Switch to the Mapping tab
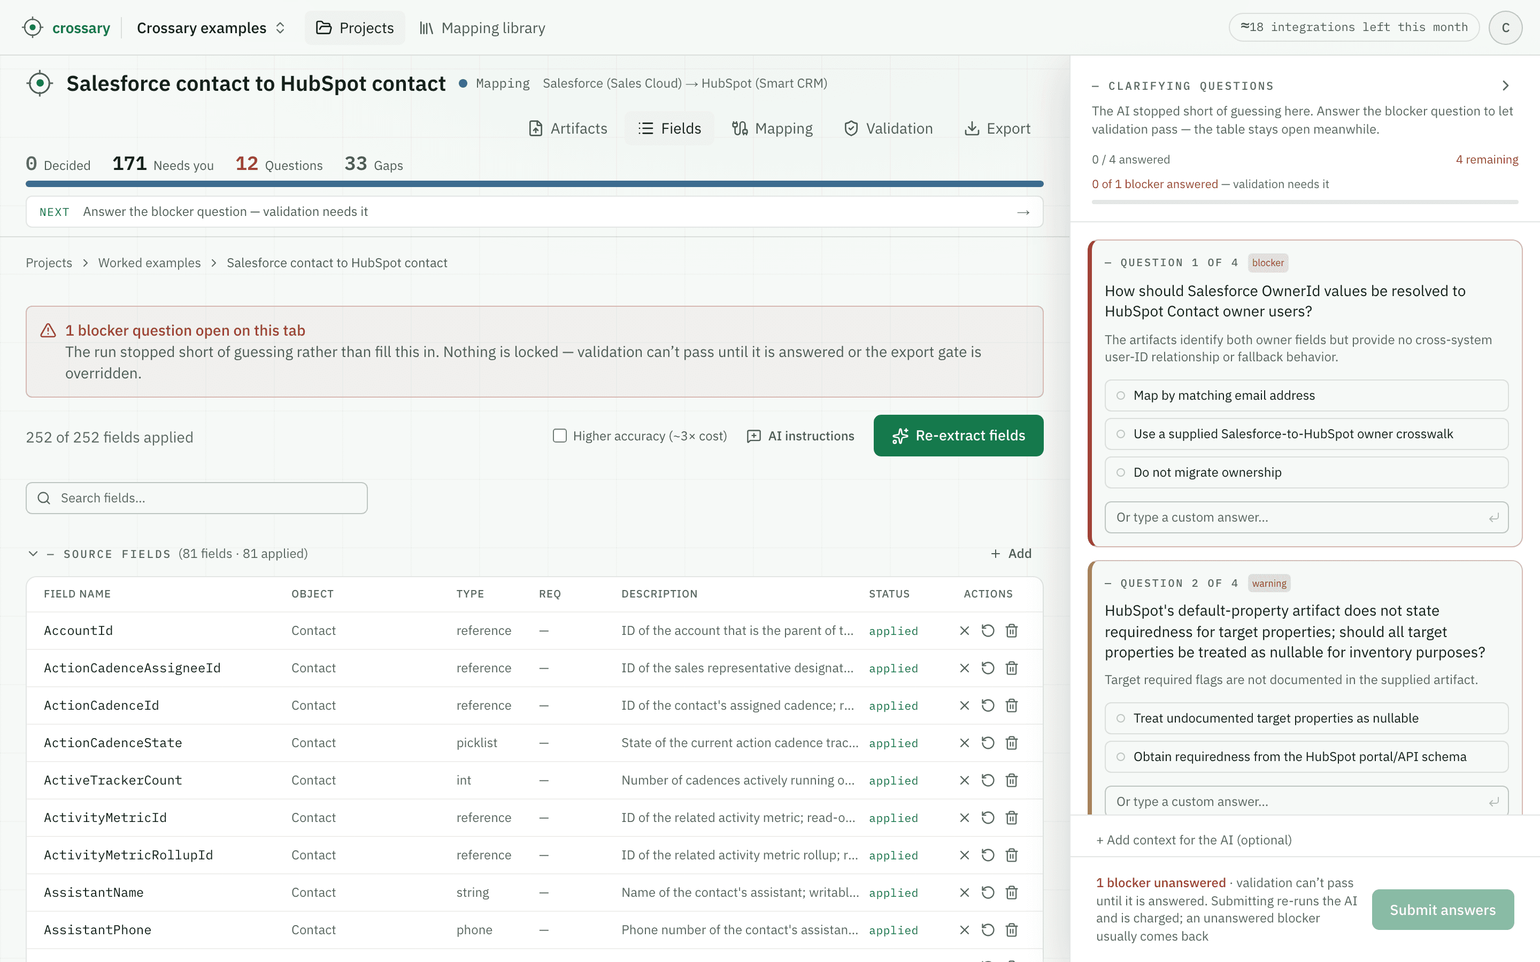Screen dimensions: 1540x962 [x=772, y=128]
